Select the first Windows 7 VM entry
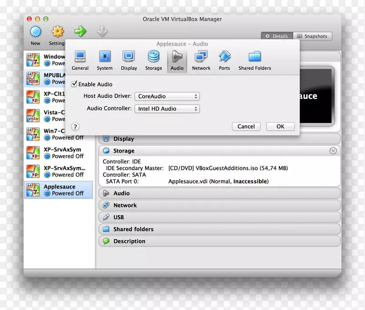Viewport: 365px width, 310px height. (45, 60)
